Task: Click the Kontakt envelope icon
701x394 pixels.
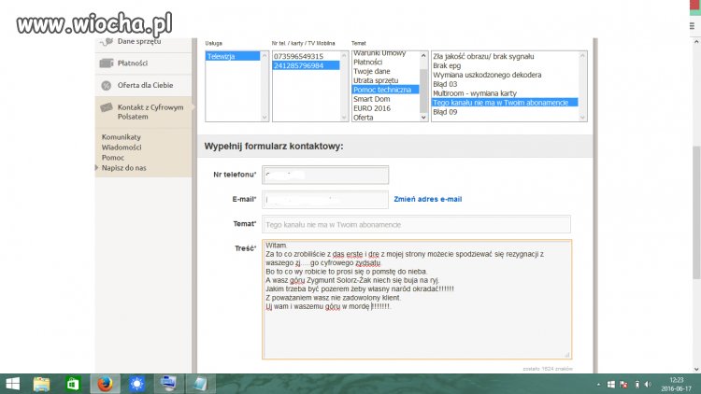Action: click(x=107, y=107)
